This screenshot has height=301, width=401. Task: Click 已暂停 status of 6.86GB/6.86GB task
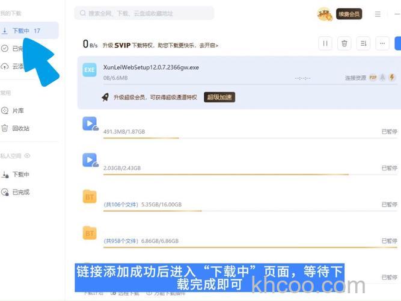tap(389, 241)
